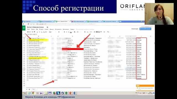Open the account email dropdown
The width and height of the screenshot is (177, 99).
pos(147,27)
